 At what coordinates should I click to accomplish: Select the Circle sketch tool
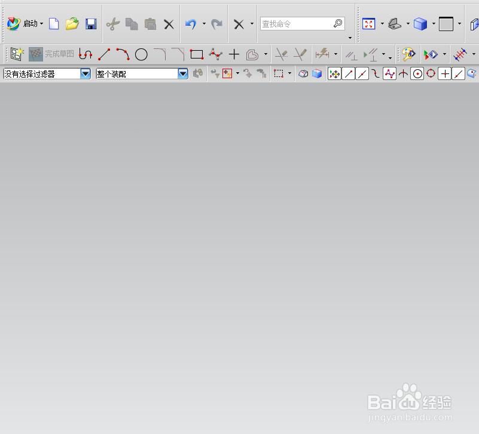[141, 54]
